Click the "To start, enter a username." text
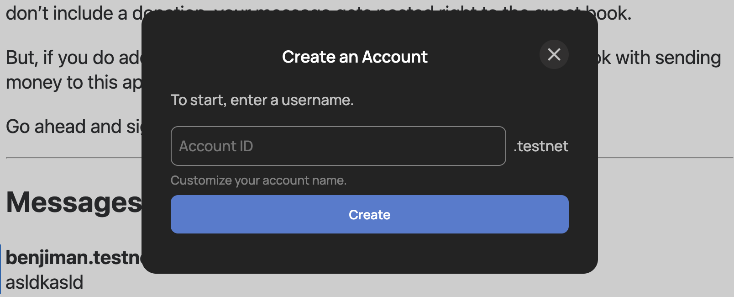Image resolution: width=734 pixels, height=297 pixels. click(x=262, y=100)
